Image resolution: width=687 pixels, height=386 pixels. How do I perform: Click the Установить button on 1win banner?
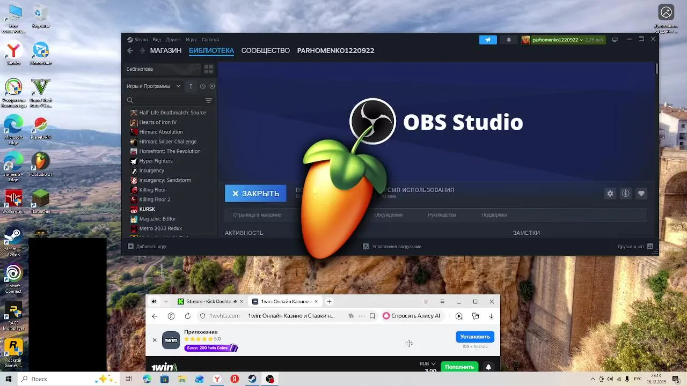coord(475,337)
